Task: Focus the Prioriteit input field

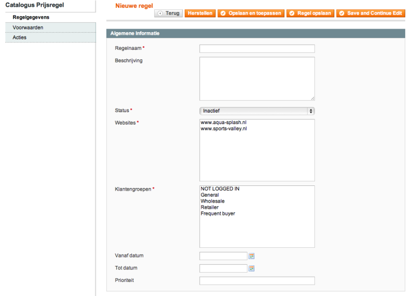Action: click(257, 281)
